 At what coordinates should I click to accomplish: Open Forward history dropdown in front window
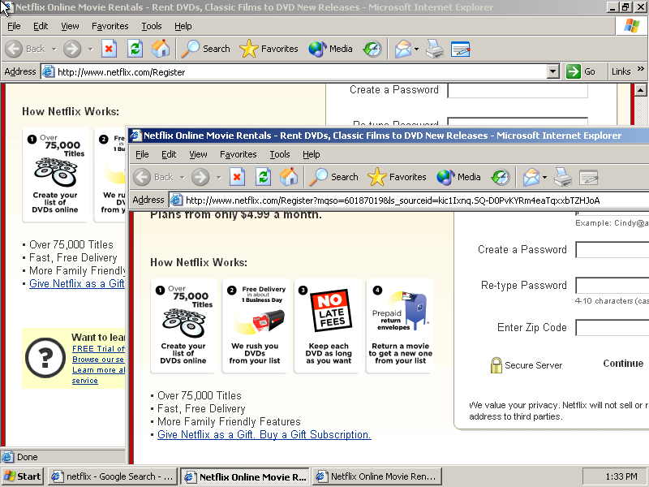[x=218, y=177]
